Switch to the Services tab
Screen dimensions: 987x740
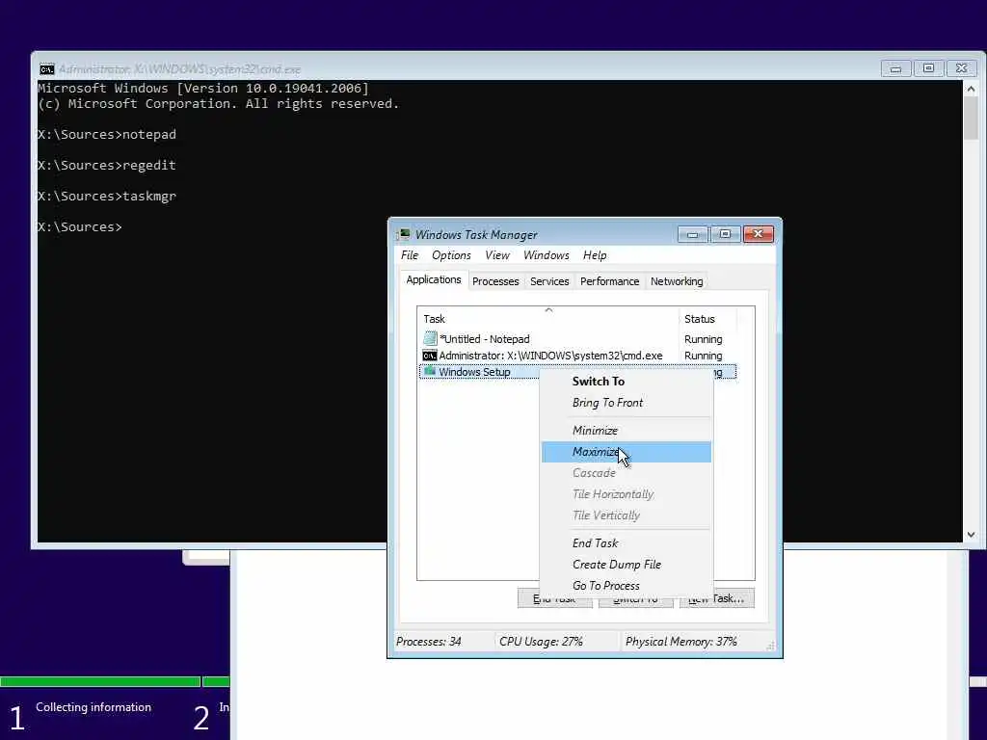click(549, 281)
